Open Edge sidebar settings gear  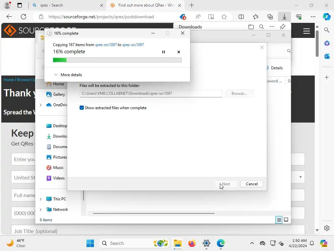[x=326, y=228]
